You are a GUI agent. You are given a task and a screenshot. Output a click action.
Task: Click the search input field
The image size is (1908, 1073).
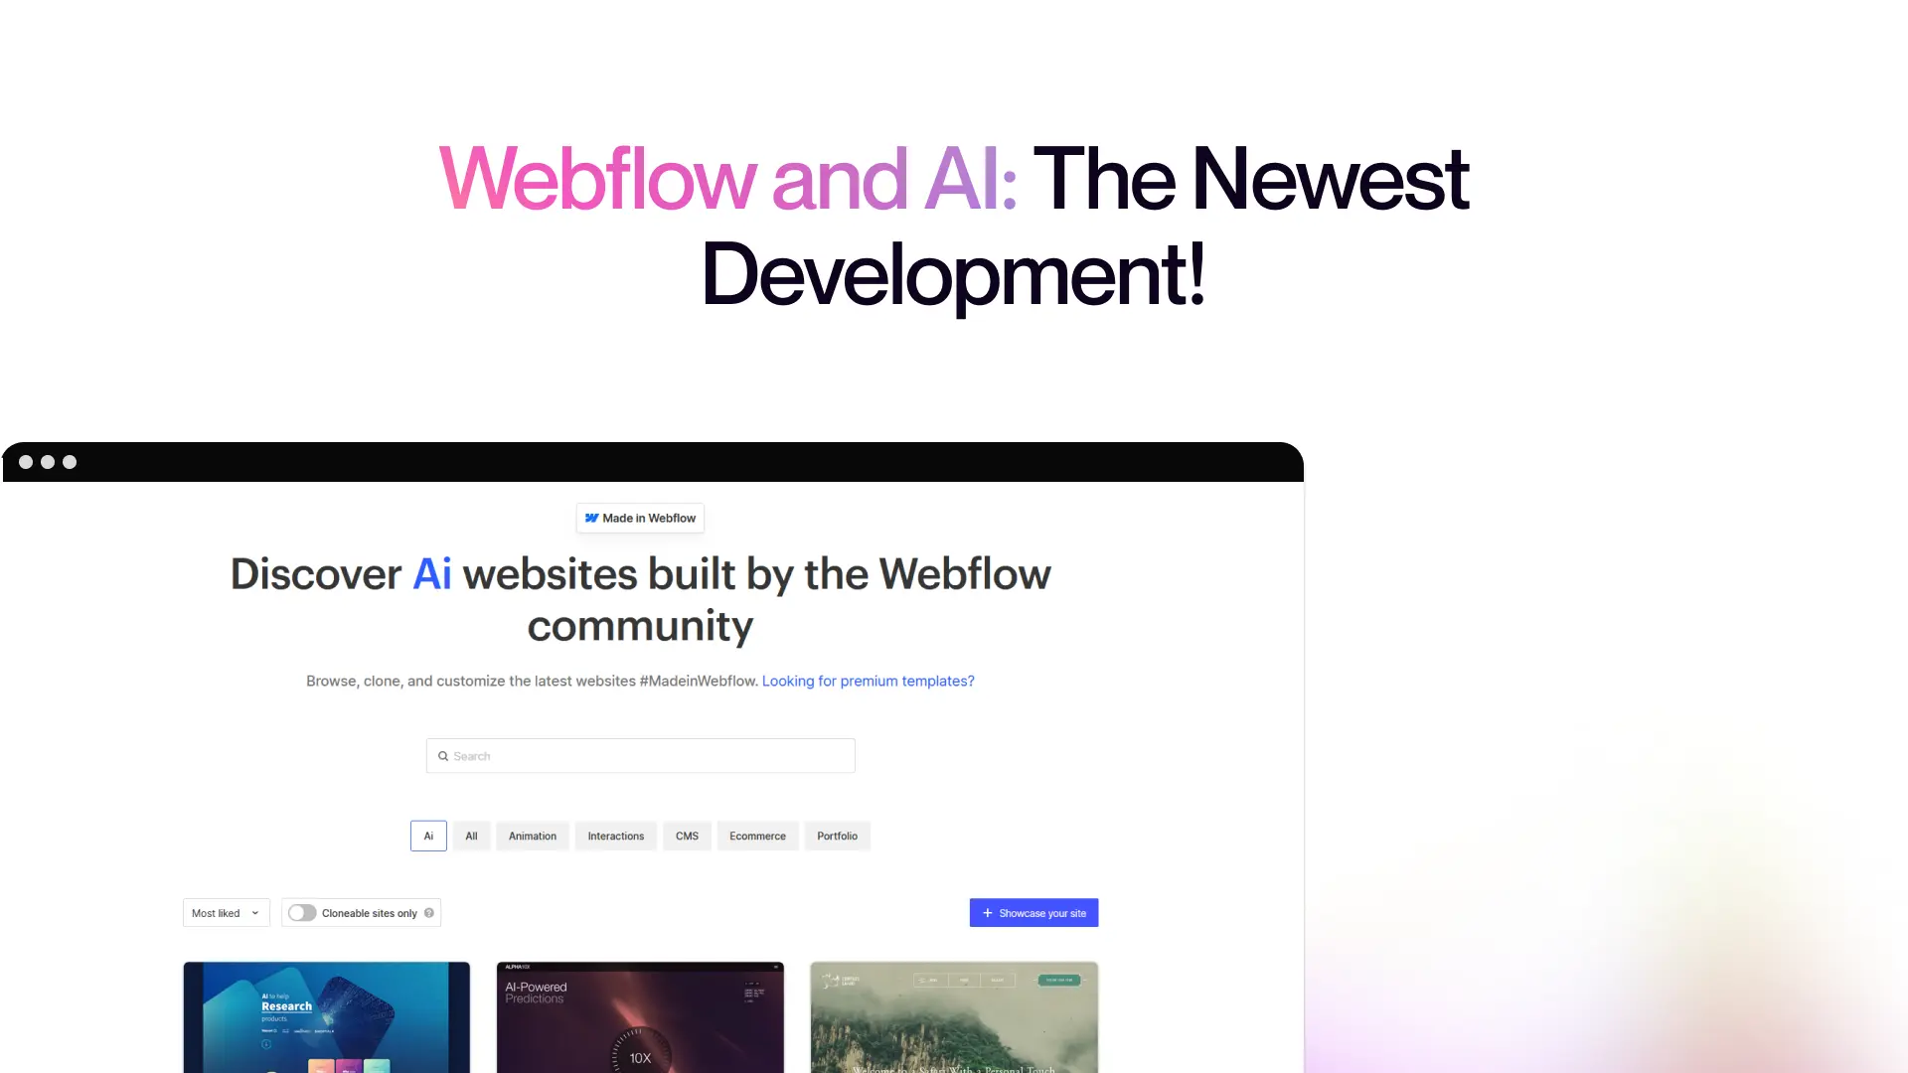point(641,756)
